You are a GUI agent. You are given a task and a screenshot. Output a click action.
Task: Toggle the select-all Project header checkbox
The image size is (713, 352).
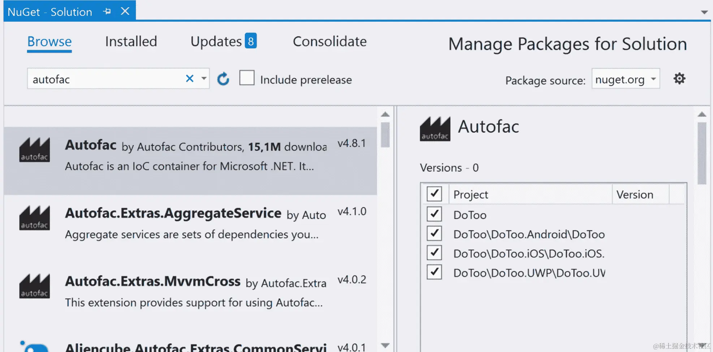[434, 194]
